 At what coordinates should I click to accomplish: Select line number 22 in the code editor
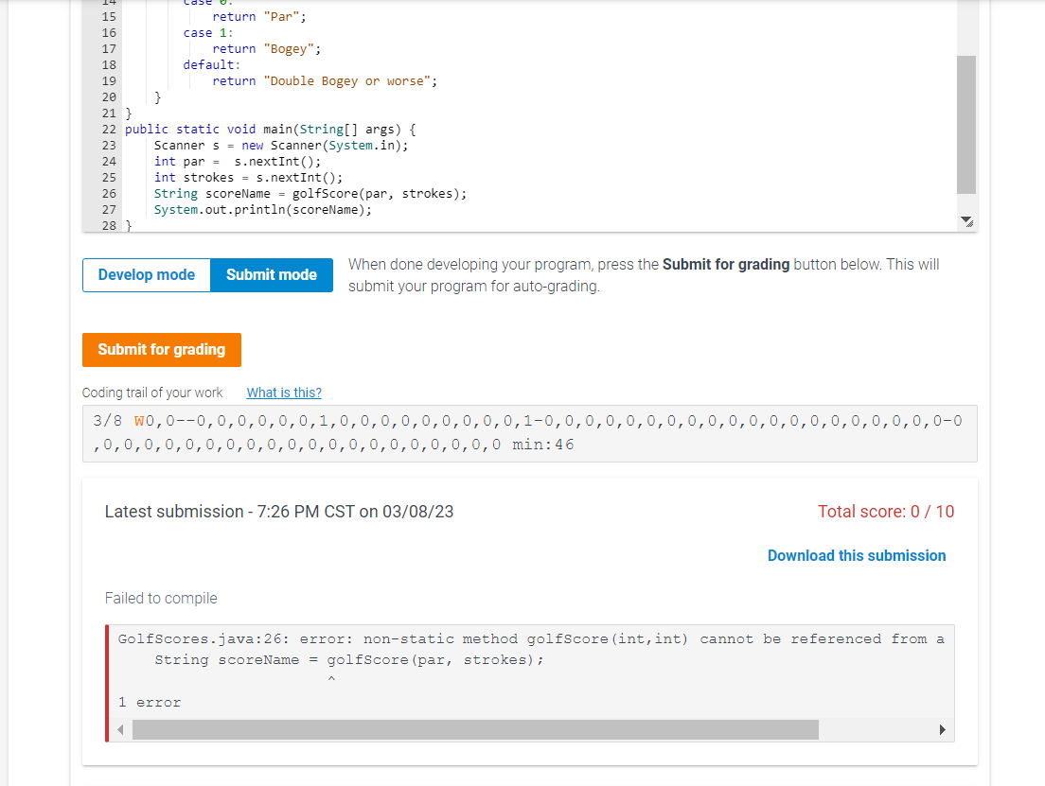coord(109,129)
